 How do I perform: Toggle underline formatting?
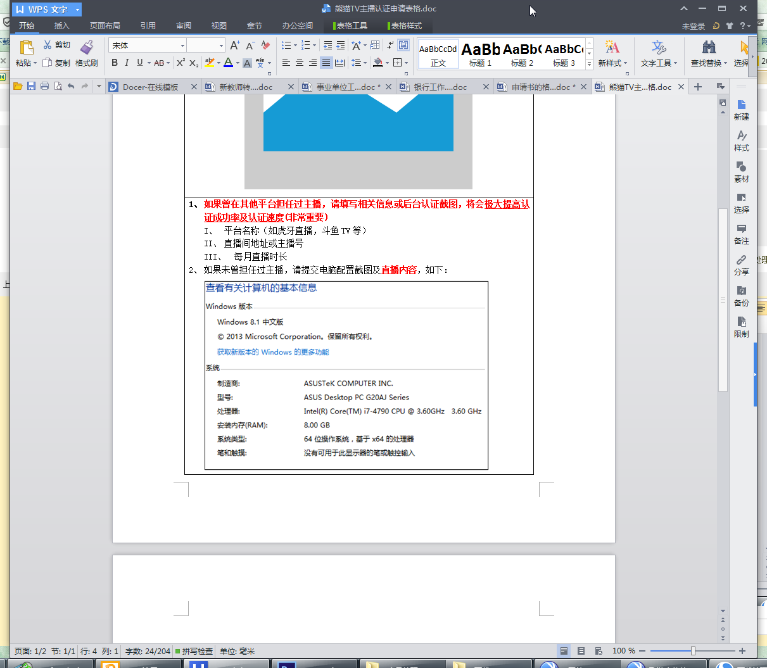pos(140,63)
